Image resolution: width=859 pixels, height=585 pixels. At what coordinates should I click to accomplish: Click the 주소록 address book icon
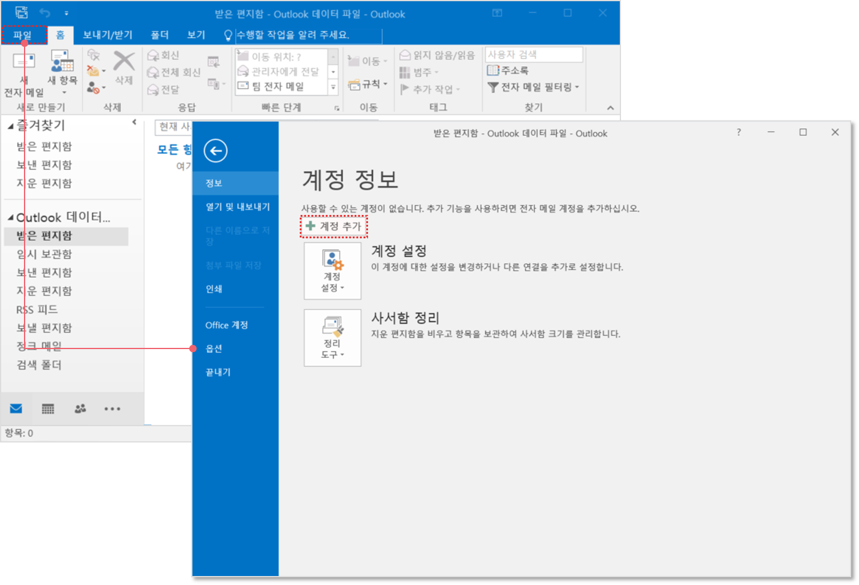pos(493,71)
